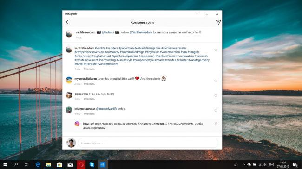The image size is (302, 169).
Task: Open the direct message paper plane icon
Action: pos(218,22)
